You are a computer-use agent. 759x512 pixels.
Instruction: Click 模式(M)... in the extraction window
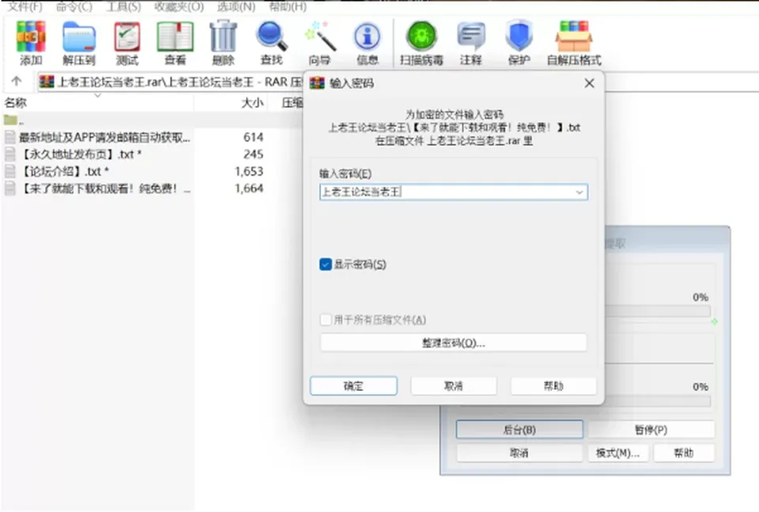(617, 453)
